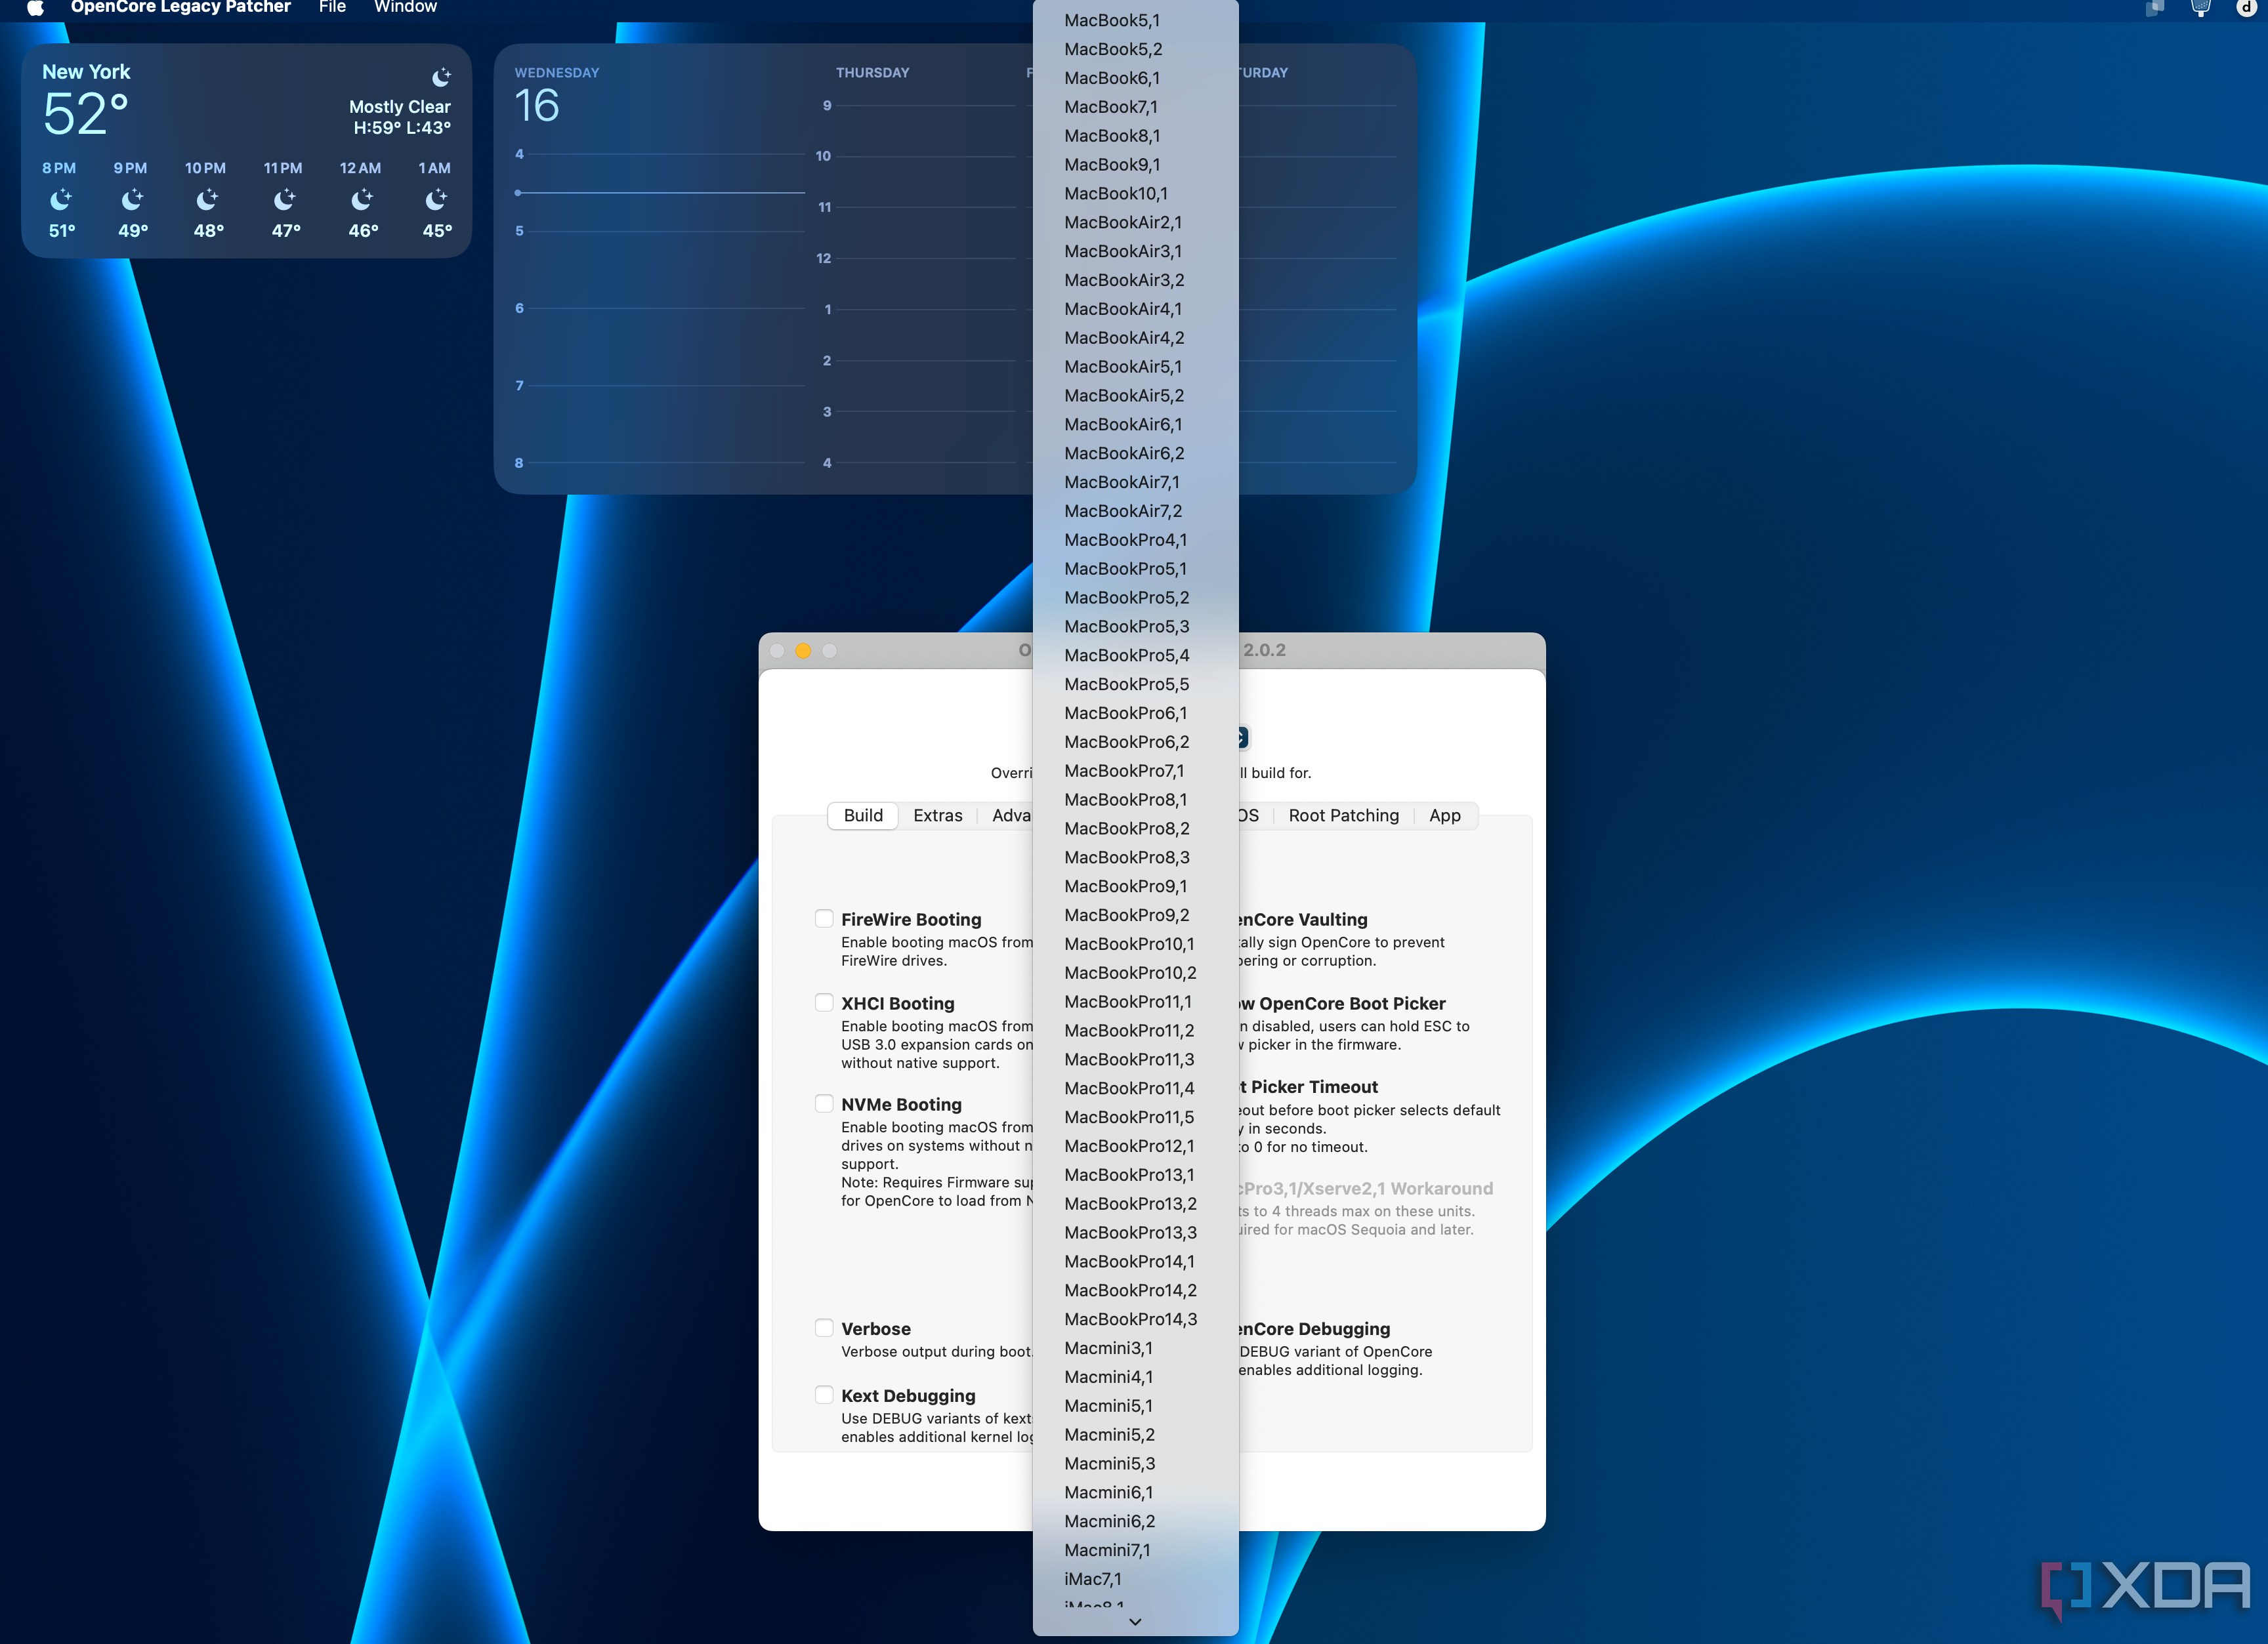Viewport: 2268px width, 1644px height.
Task: Select MacBookPro12,1 from the model list
Action: pos(1135,1146)
